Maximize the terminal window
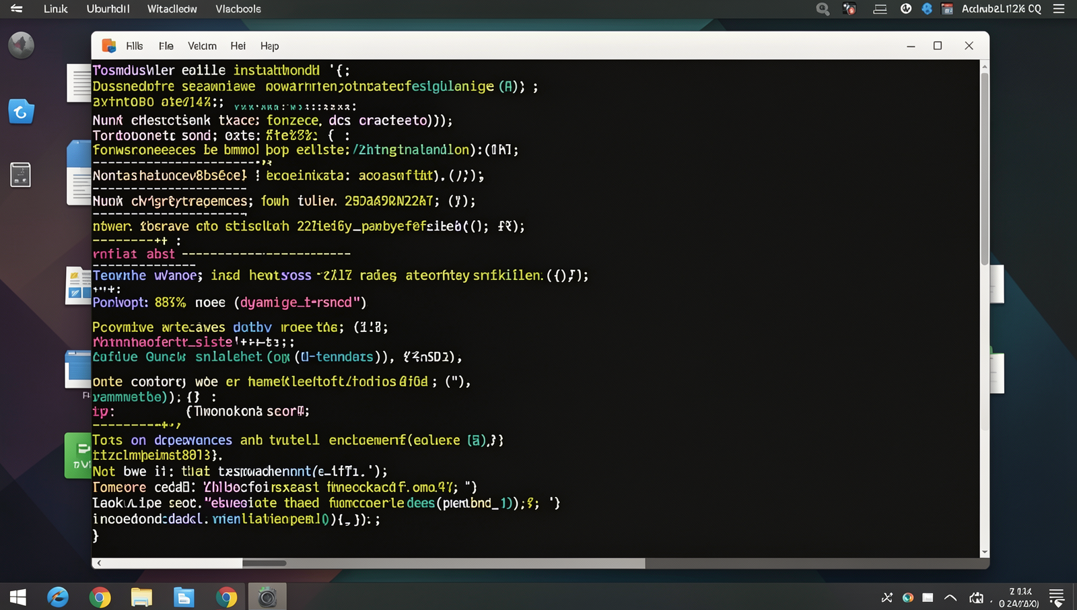Viewport: 1077px width, 610px height. pyautogui.click(x=938, y=46)
